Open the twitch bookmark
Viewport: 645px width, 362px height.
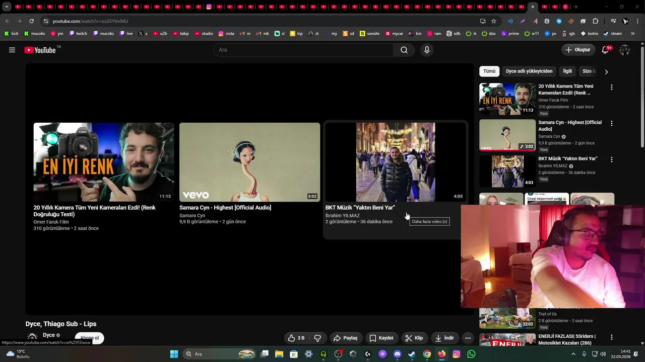(78, 34)
